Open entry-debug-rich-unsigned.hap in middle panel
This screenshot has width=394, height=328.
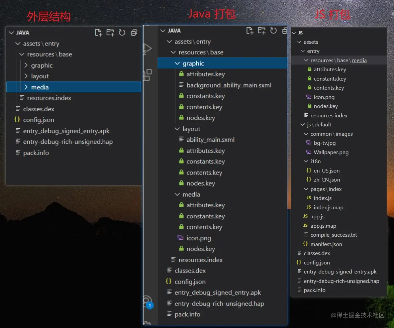[219, 304]
